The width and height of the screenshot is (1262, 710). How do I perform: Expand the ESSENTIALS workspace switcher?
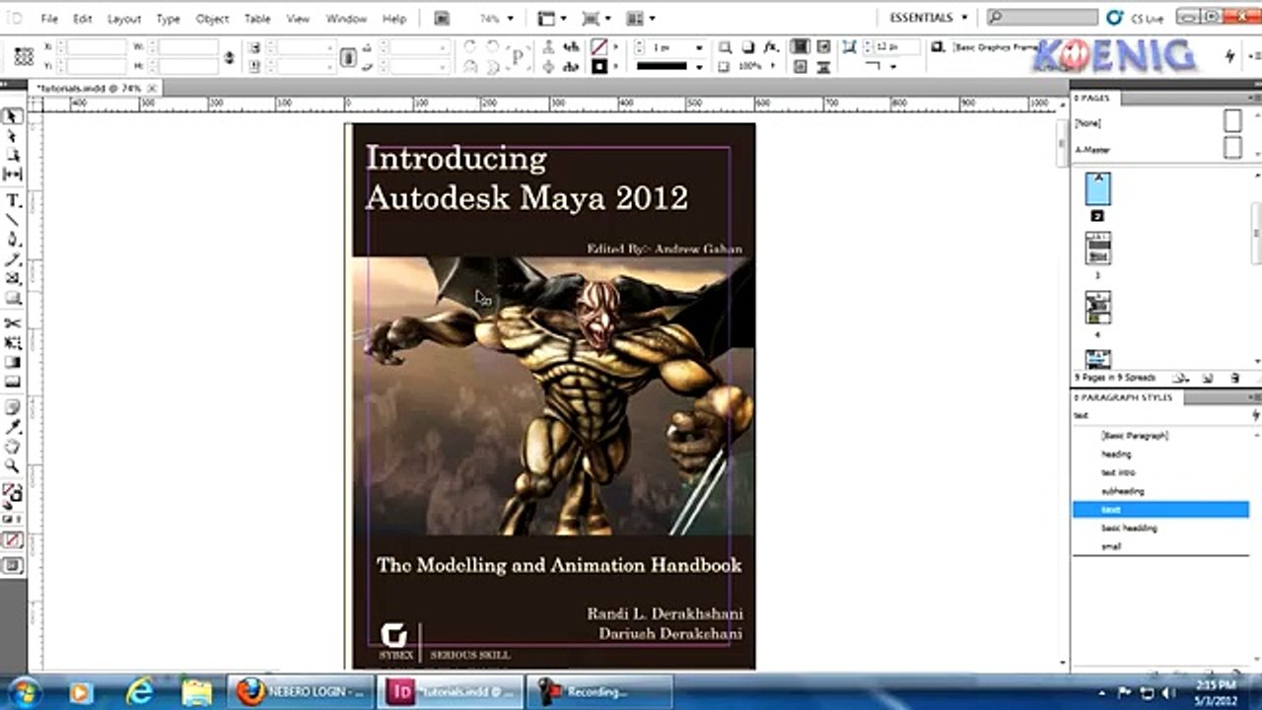click(x=928, y=18)
